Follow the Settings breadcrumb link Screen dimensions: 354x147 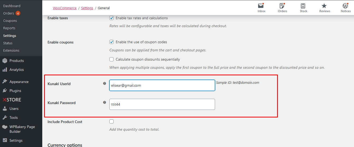tap(87, 8)
